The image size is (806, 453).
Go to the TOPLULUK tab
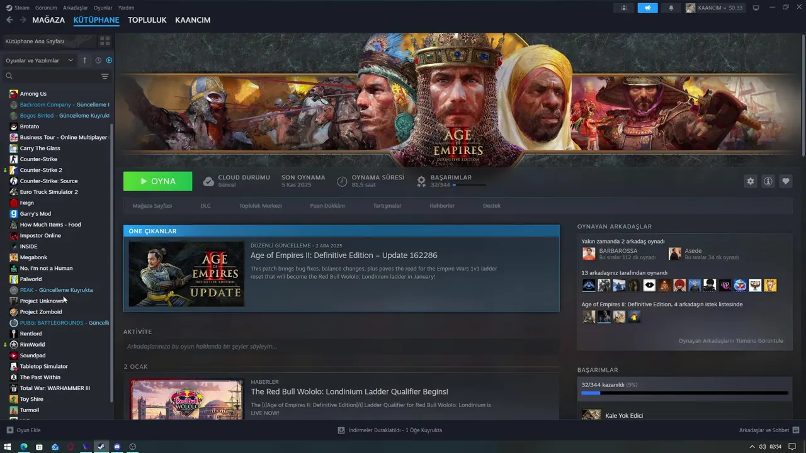click(x=147, y=20)
